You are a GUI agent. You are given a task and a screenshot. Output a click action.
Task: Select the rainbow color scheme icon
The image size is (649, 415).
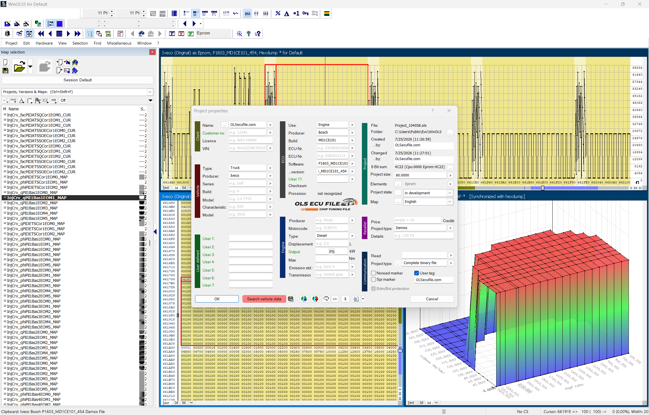coord(327,13)
